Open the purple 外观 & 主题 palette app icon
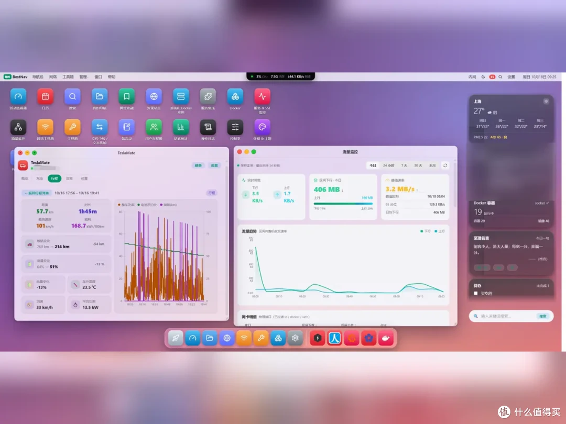The height and width of the screenshot is (424, 566). pos(262,127)
